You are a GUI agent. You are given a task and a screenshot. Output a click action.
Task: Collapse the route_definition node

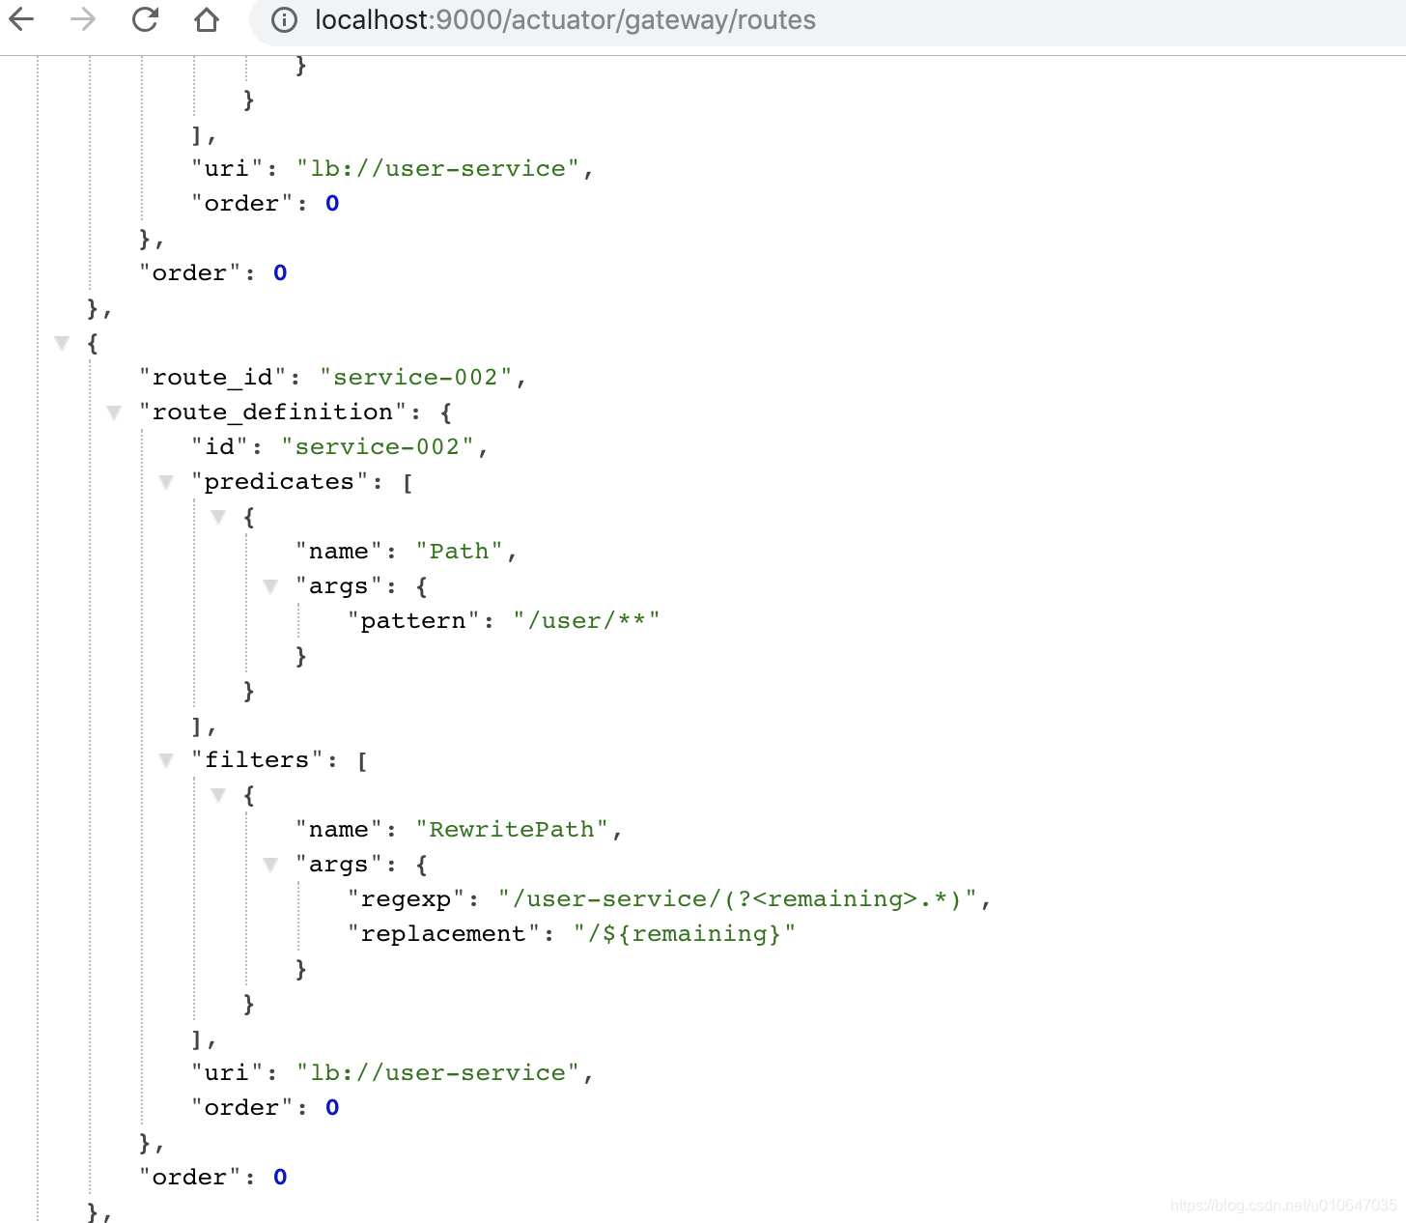click(x=114, y=412)
